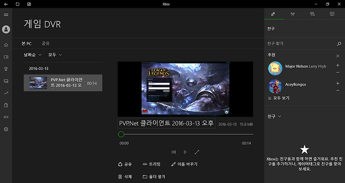Image resolution: width=345 pixels, height=183 pixels.
Task: Click AceyBongos name text
Action: [x=296, y=85]
